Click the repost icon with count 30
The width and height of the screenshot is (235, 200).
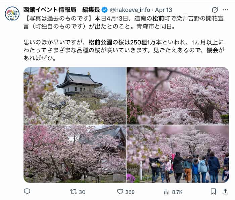[x=78, y=192]
